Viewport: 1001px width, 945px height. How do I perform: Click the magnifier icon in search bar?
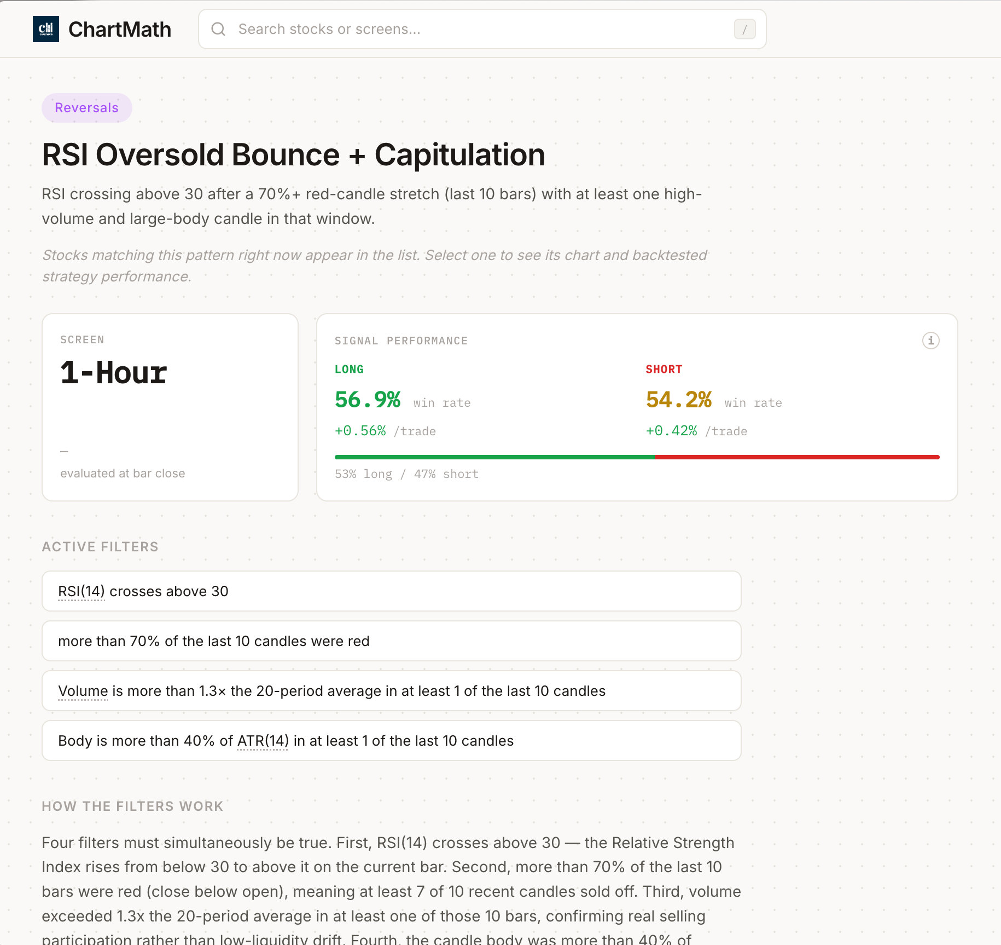[x=218, y=29]
